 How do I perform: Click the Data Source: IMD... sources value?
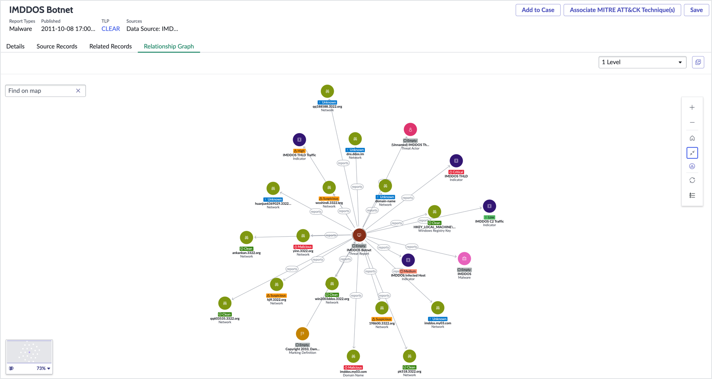pos(152,29)
